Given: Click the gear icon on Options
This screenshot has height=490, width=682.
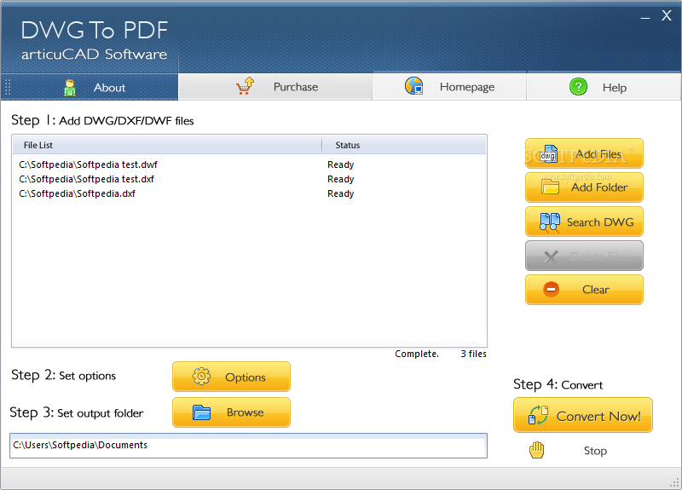Looking at the screenshot, I should pos(201,376).
